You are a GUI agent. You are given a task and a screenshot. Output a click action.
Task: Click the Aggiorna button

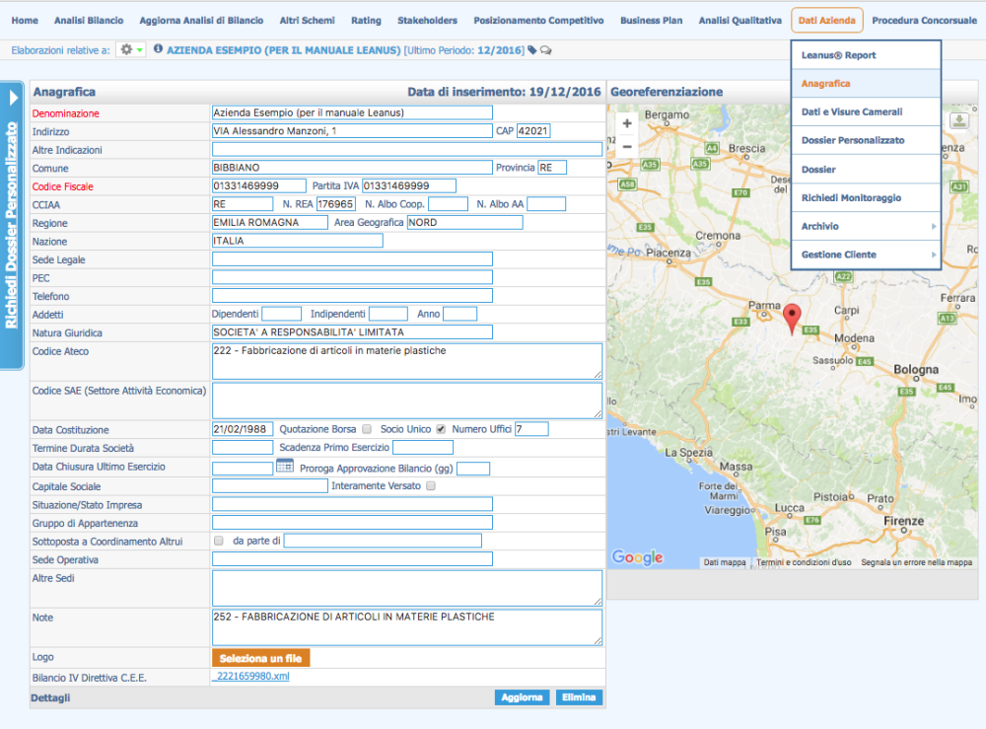522,696
